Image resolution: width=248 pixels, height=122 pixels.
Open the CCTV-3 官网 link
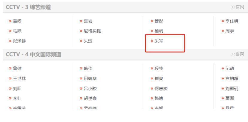pyautogui.click(x=238, y=7)
